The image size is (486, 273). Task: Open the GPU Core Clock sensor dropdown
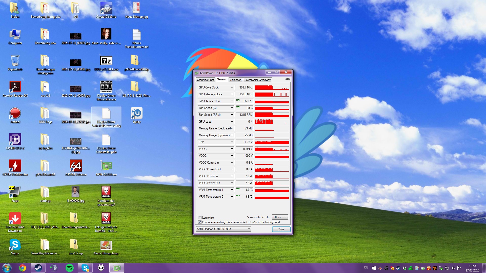click(x=232, y=87)
